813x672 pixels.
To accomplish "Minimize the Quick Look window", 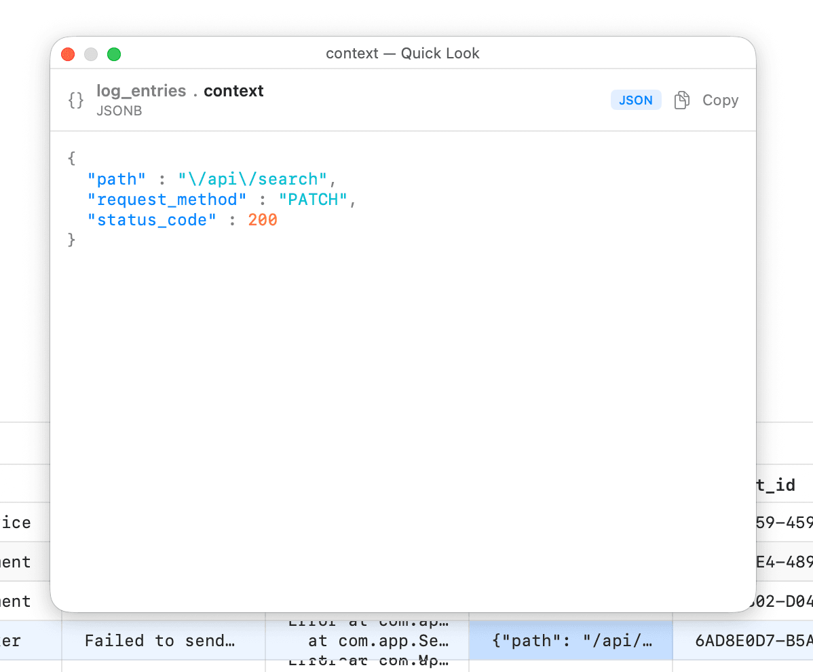I will click(x=91, y=54).
